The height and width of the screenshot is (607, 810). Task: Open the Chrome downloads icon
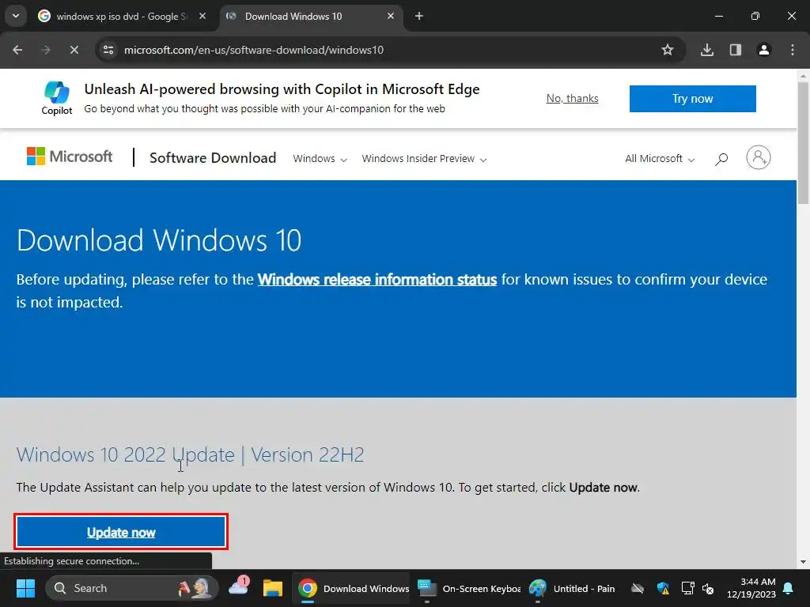[707, 50]
